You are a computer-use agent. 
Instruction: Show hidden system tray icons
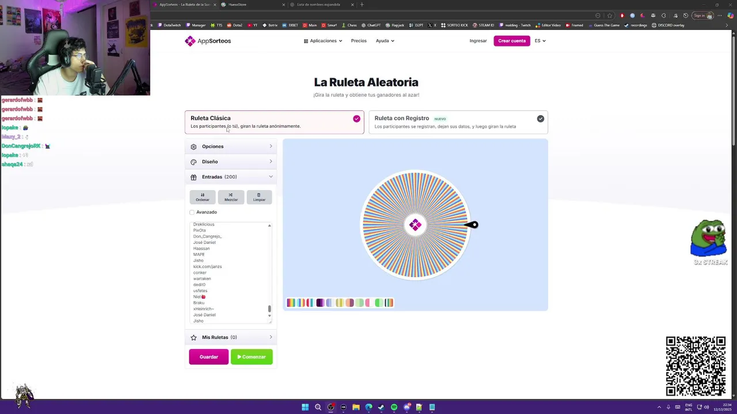(x=659, y=407)
